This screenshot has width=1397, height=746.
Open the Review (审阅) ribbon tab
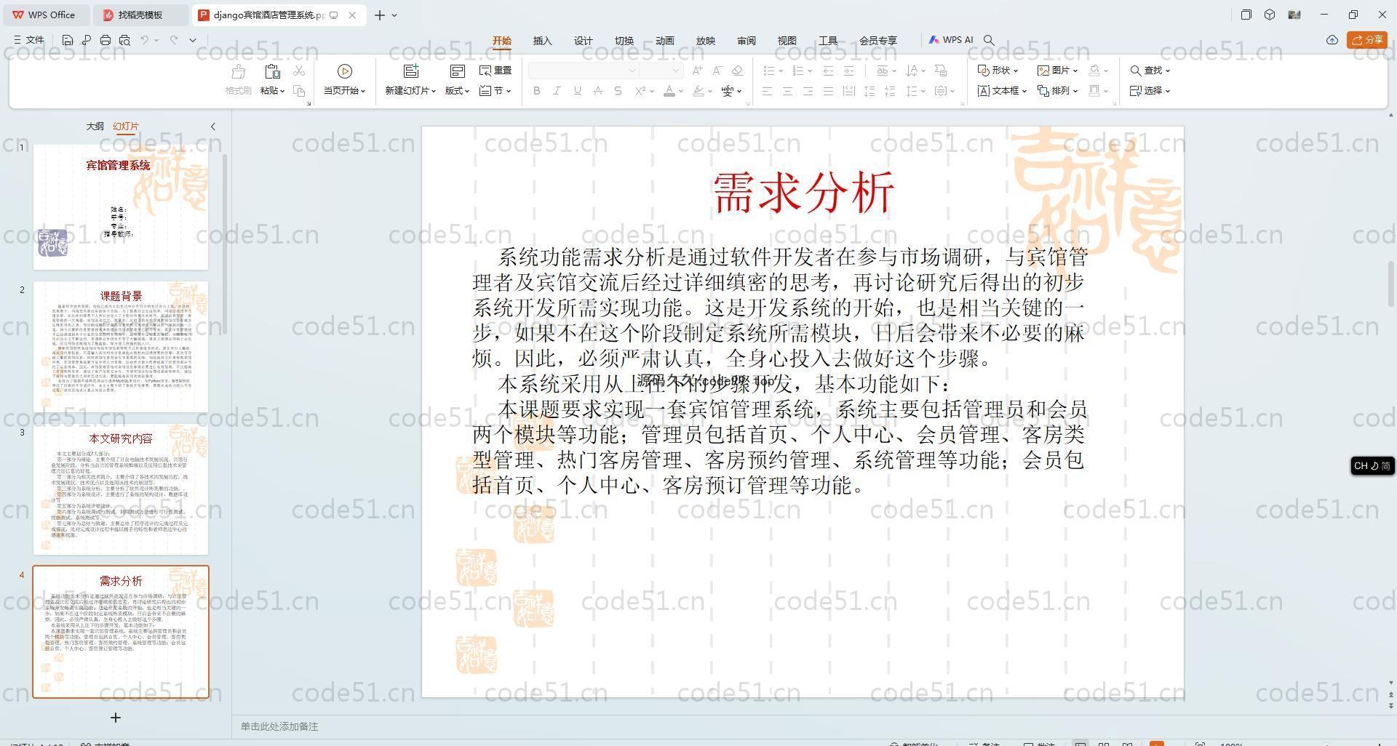[x=746, y=41]
